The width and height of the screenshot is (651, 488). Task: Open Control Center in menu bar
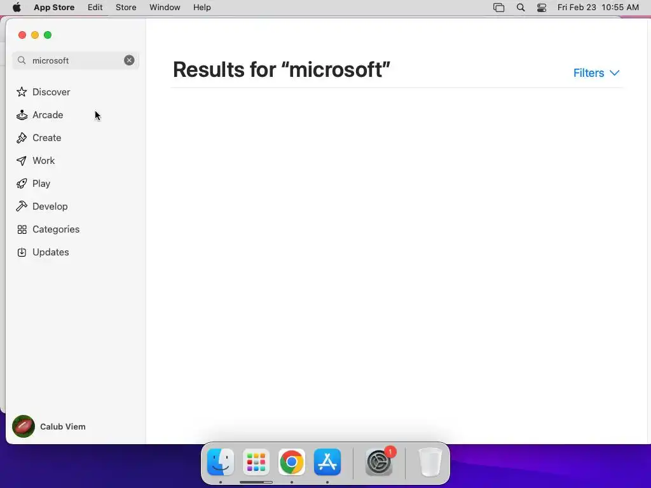542,8
